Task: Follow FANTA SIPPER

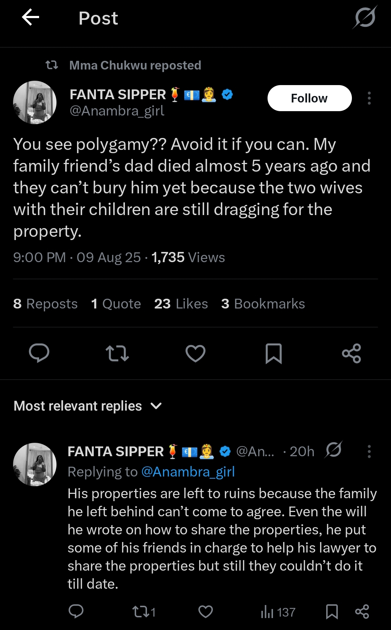Action: pyautogui.click(x=309, y=98)
